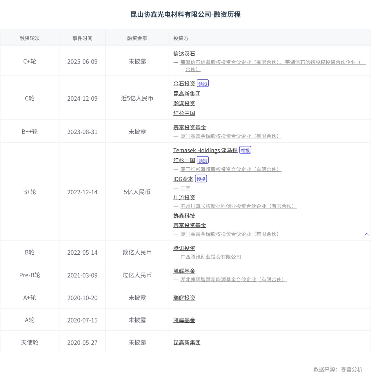Click 领投 badge next to 红杉中国
This screenshot has width=371, height=384.
203,160
